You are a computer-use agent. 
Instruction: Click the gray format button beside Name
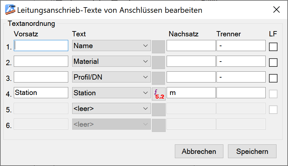click(x=159, y=46)
